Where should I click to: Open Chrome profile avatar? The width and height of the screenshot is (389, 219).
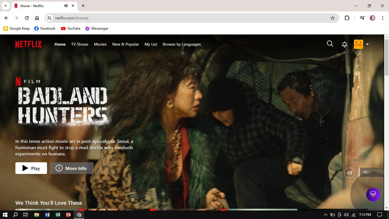point(372,18)
